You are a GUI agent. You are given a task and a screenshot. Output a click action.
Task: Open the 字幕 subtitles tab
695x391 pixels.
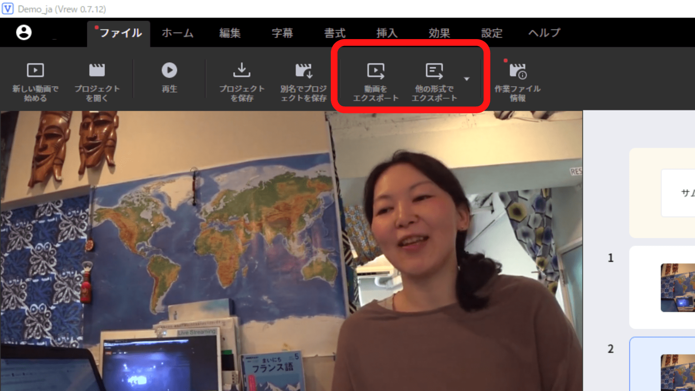pyautogui.click(x=282, y=33)
